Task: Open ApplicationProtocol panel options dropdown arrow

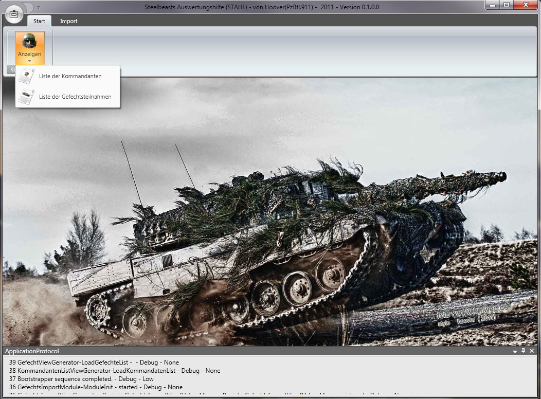Action: (515, 351)
